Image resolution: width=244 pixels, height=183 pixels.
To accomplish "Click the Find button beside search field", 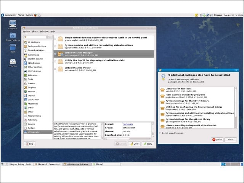I will point(50,37).
